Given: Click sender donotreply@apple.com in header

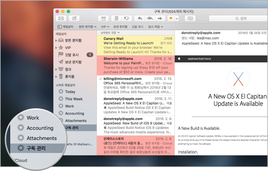Looking at the screenshot, I should tap(201, 33).
